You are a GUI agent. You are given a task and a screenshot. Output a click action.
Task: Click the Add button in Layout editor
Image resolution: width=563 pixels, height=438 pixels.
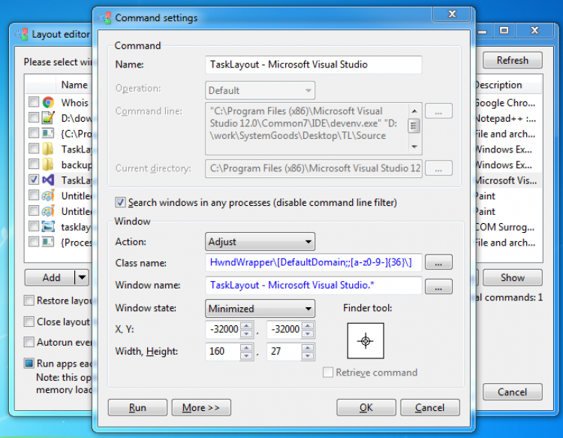pos(50,277)
